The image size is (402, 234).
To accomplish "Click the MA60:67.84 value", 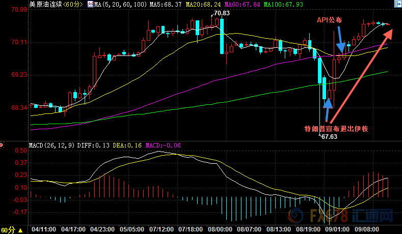I will [x=243, y=5].
